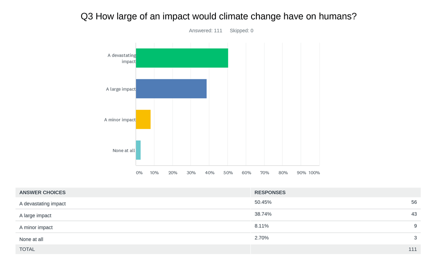Click the 2.70% value in the table
This screenshot has height=270, width=436.
point(262,238)
